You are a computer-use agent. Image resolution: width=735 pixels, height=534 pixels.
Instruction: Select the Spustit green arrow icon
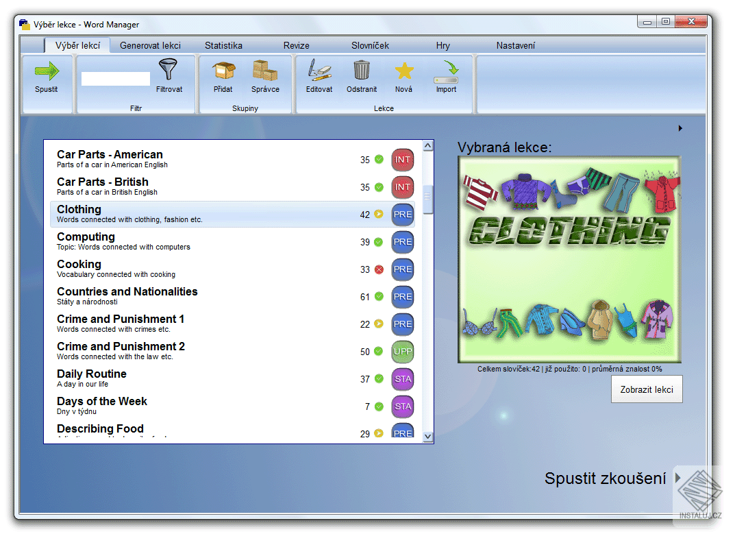(47, 70)
